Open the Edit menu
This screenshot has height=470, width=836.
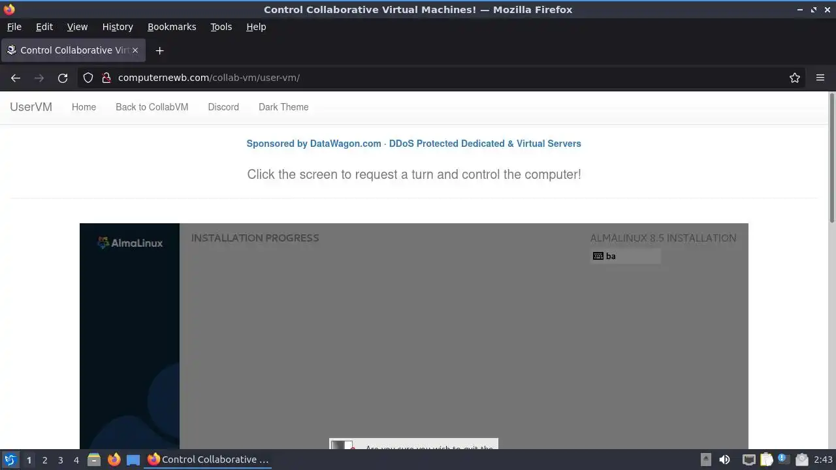pos(44,27)
